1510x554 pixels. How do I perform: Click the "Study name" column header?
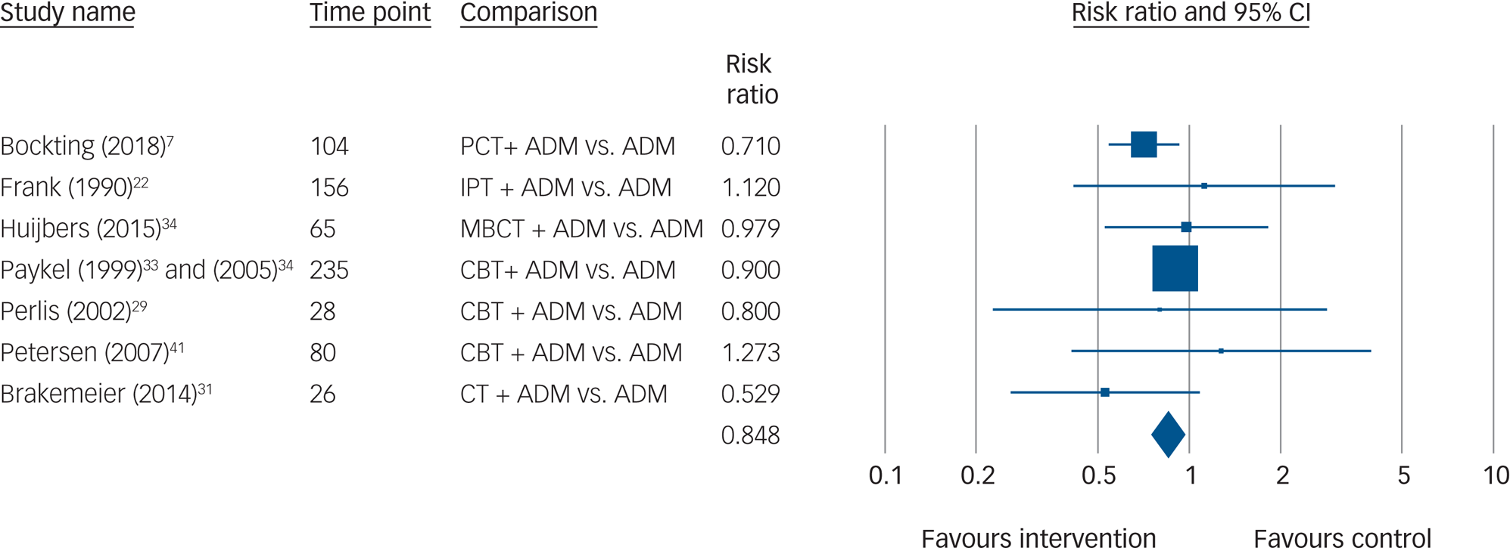click(x=67, y=13)
